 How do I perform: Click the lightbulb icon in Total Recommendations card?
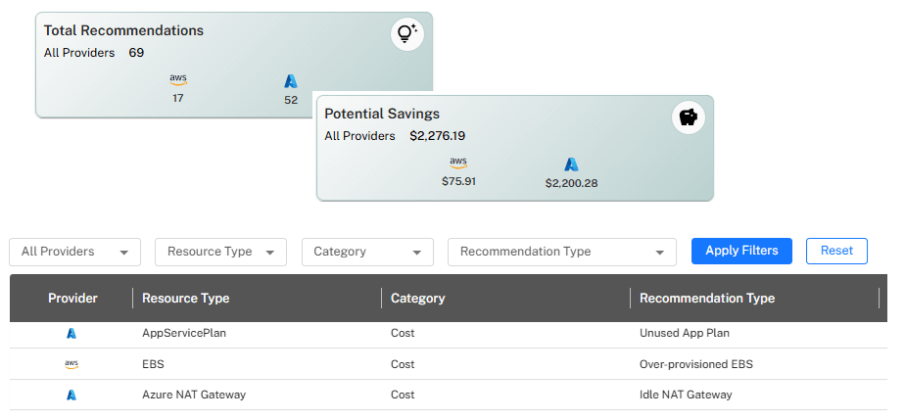pos(406,34)
